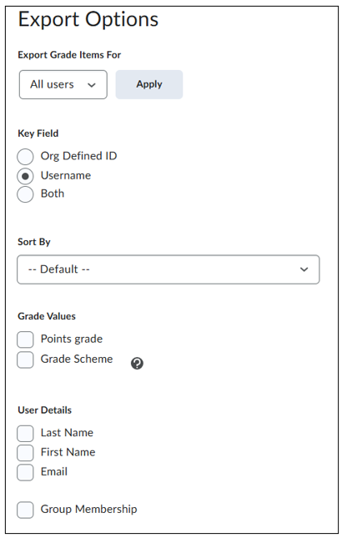Click the Grade Scheme help question-mark icon
This screenshot has width=342, height=538.
[x=137, y=364]
